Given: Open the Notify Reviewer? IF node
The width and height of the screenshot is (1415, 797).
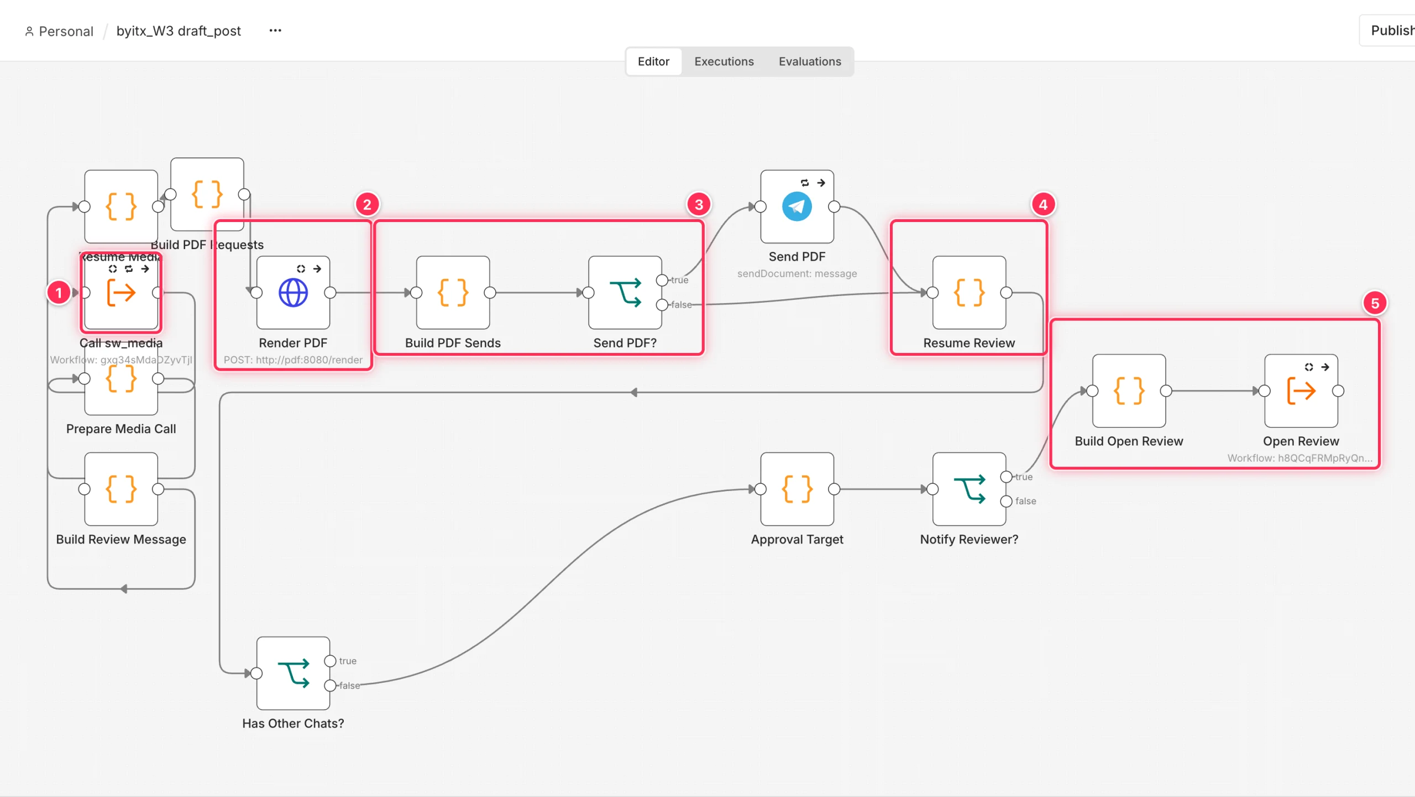Looking at the screenshot, I should click(968, 489).
